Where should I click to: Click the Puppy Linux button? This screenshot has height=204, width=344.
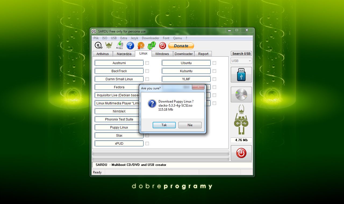pos(117,127)
